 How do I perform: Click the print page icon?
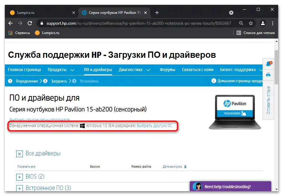pyautogui.click(x=268, y=75)
